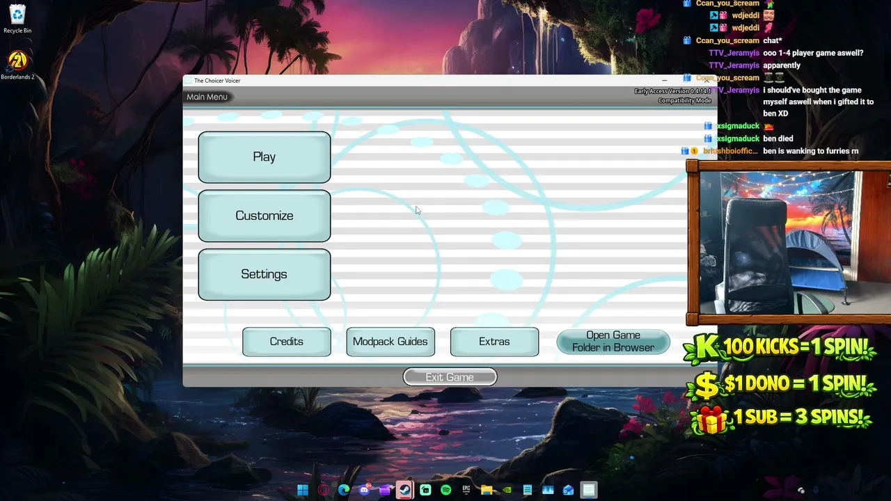Open the Recycle Bin desktop icon
Viewport: 891px width, 501px height.
coord(17,19)
